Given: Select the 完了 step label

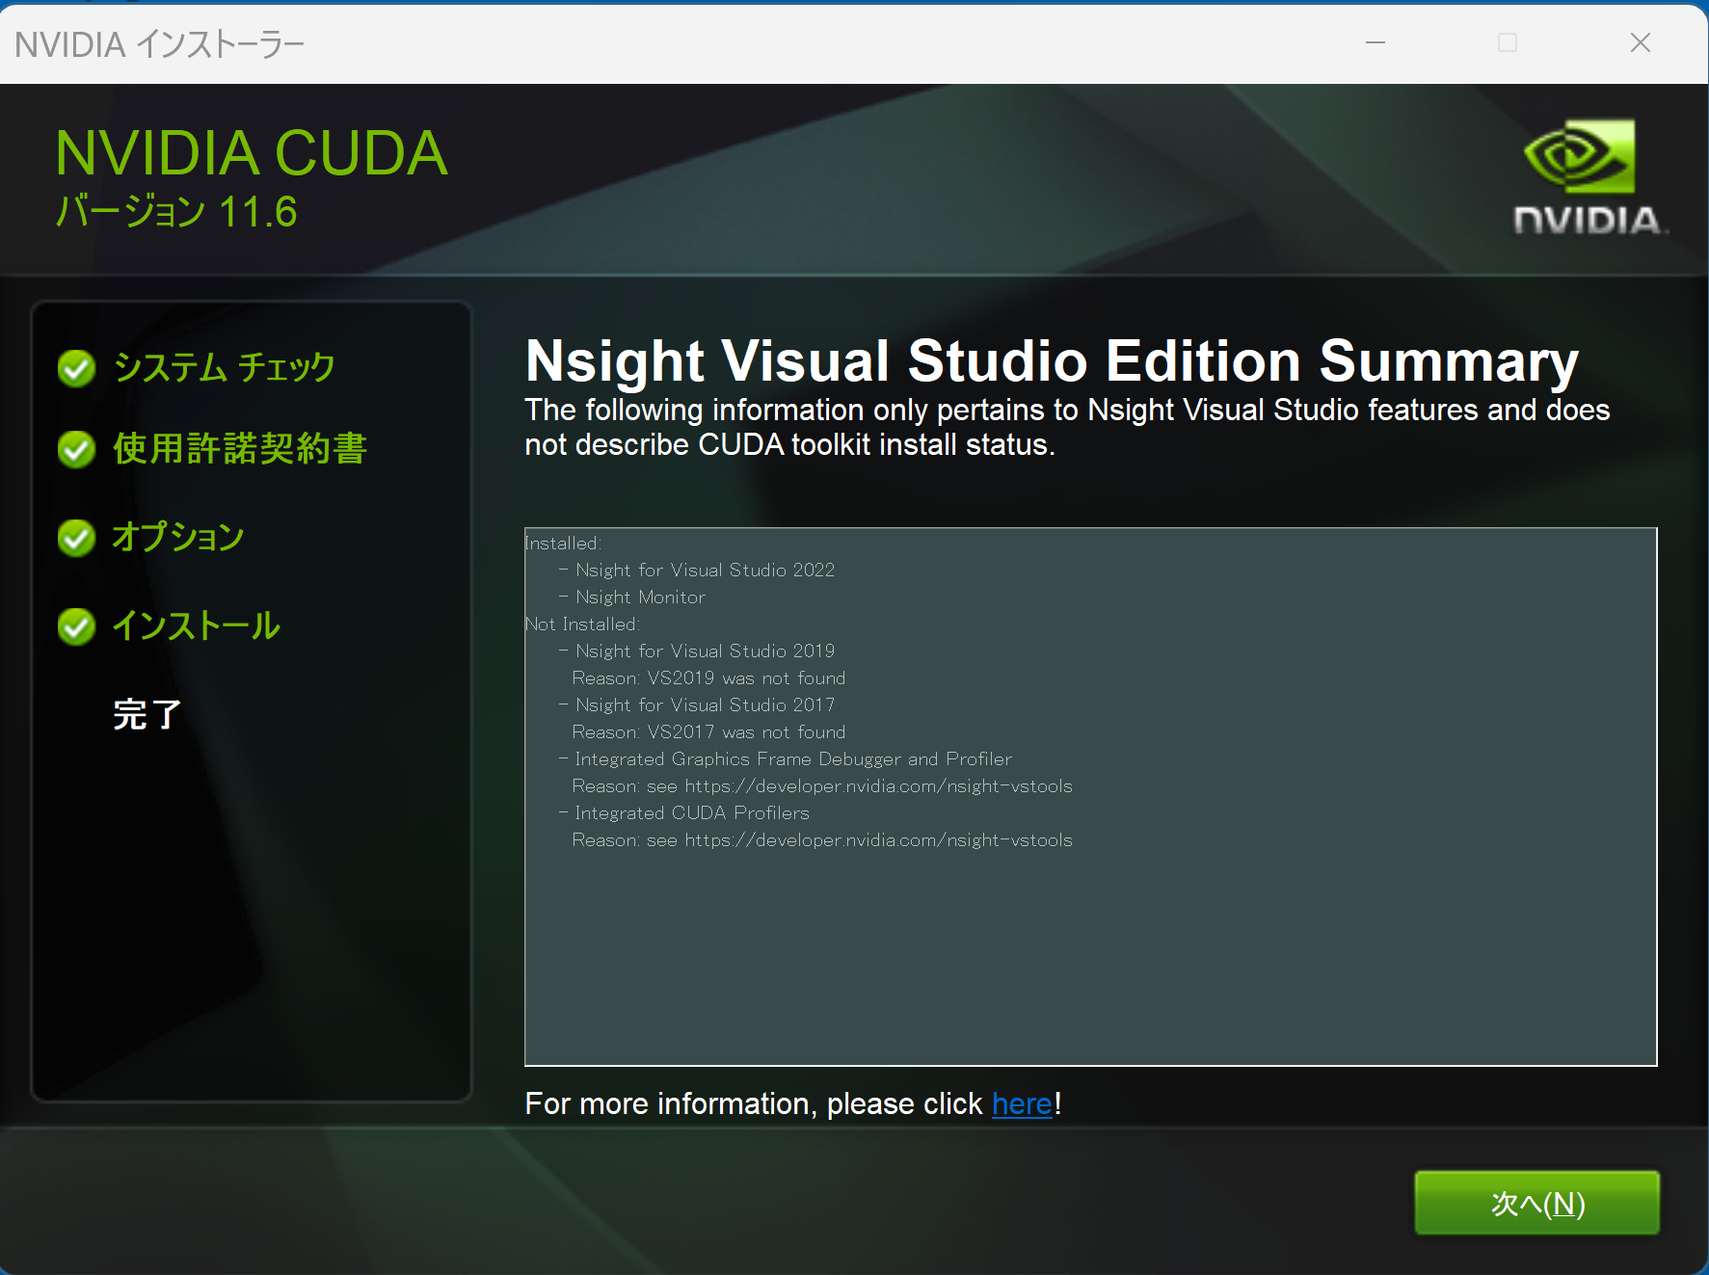Looking at the screenshot, I should [147, 715].
